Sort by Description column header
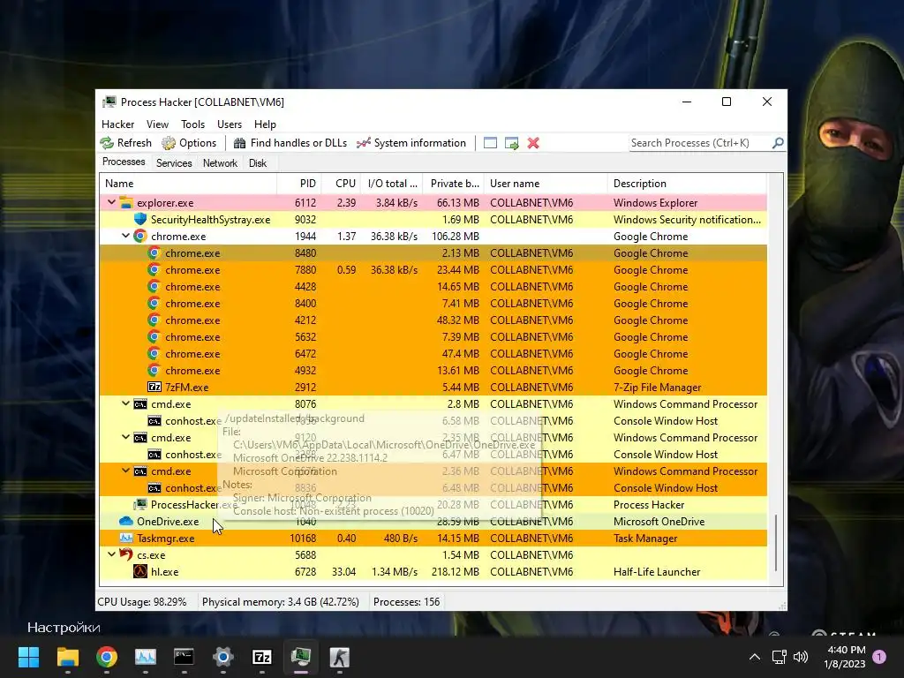 pos(687,184)
